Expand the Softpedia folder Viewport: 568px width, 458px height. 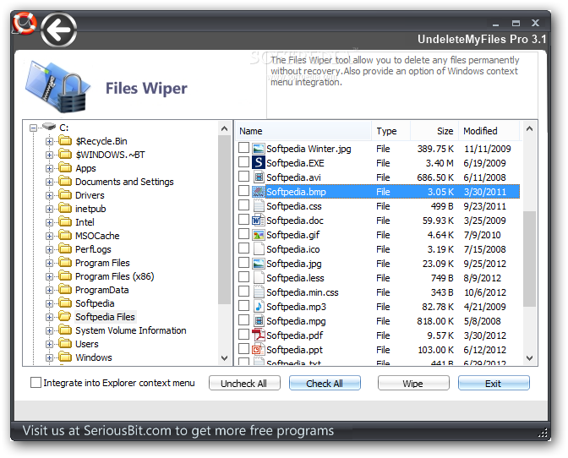(49, 303)
